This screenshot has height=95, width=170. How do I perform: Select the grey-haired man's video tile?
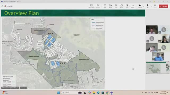152,47
